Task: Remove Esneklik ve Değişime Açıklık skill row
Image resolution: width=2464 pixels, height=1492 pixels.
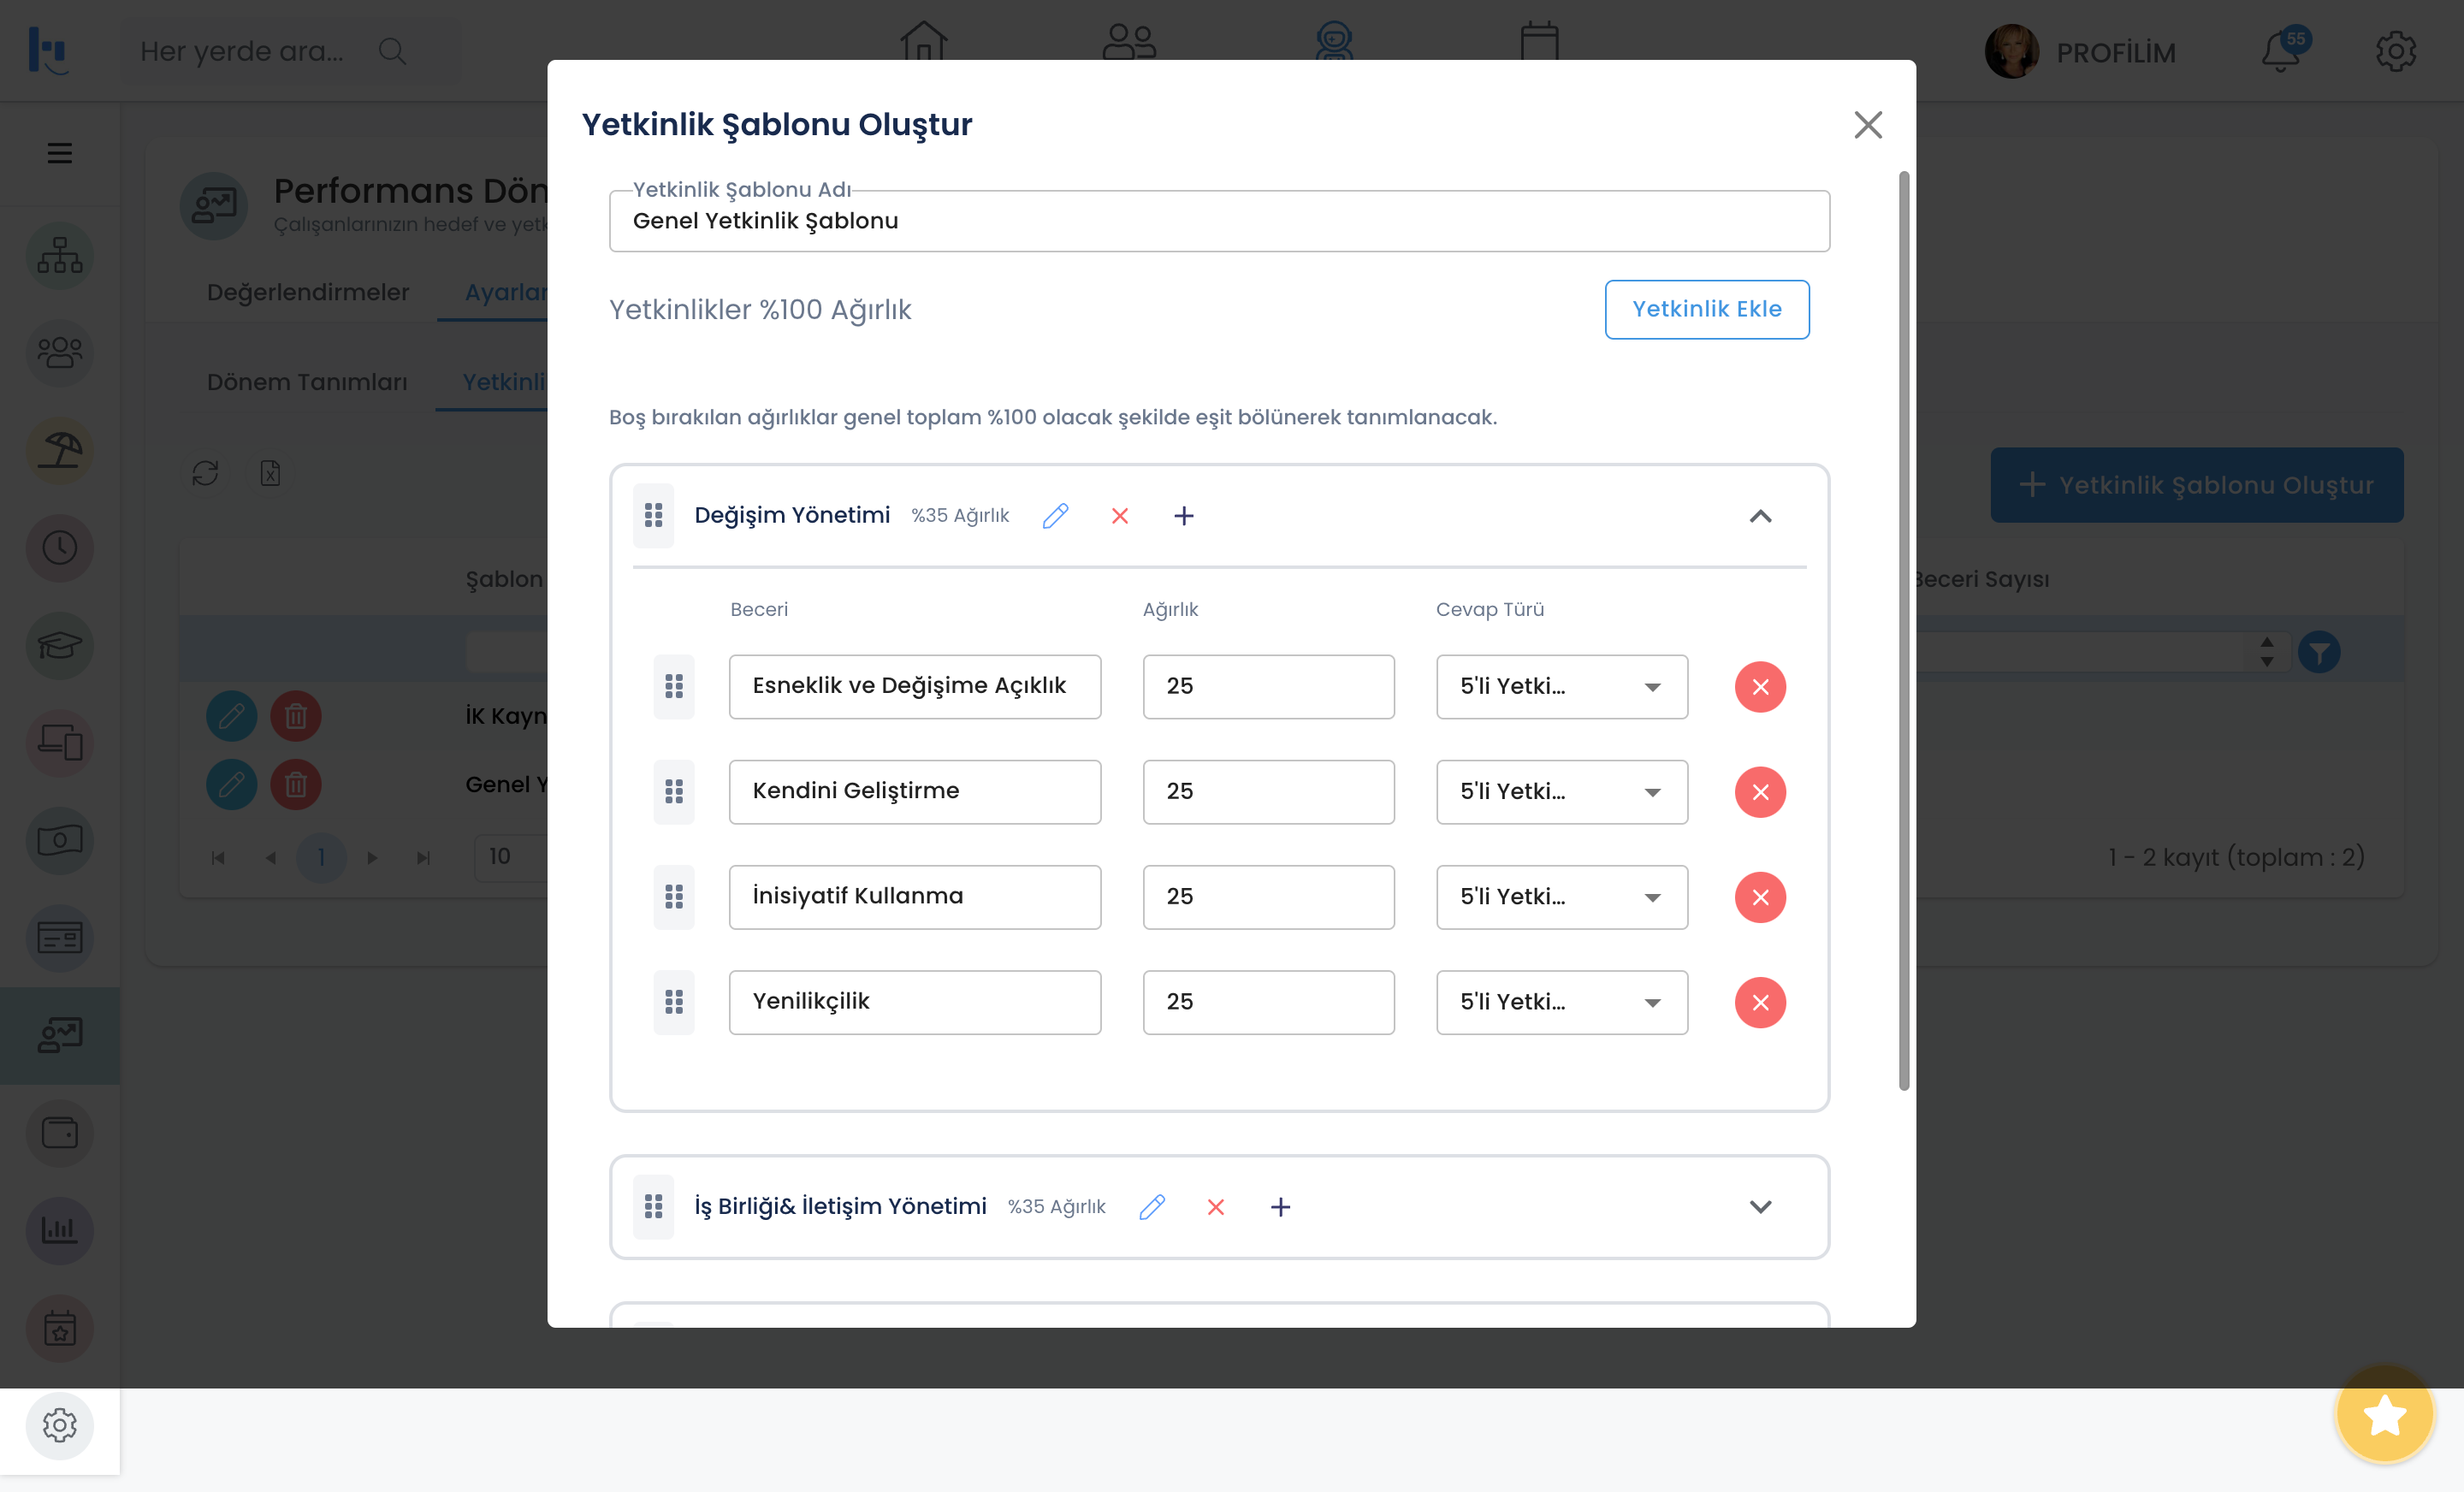Action: [x=1759, y=687]
